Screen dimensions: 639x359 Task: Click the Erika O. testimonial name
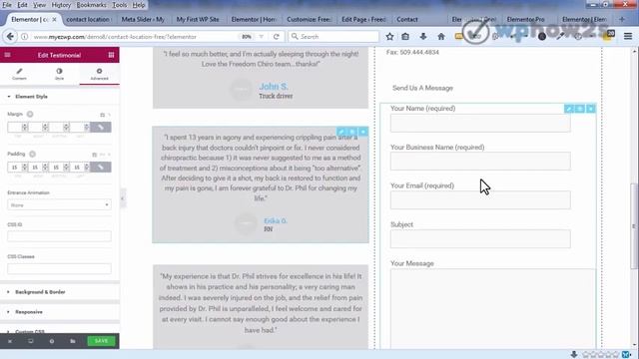276,221
